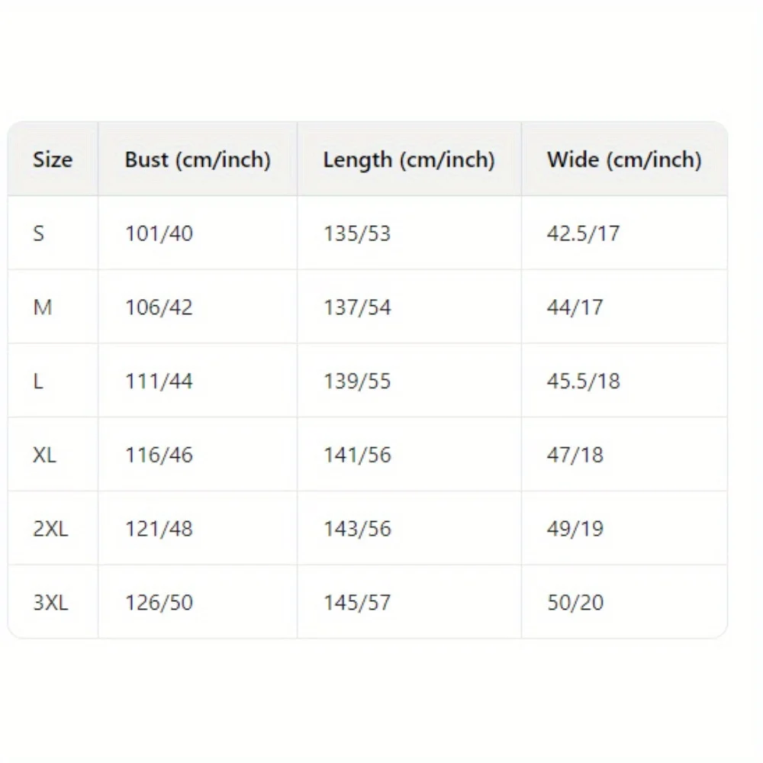Click length value 145/57
The image size is (763, 763).
click(x=357, y=603)
